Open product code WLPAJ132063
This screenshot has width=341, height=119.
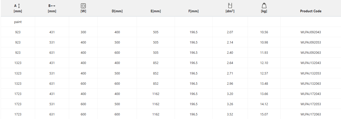tap(311, 84)
